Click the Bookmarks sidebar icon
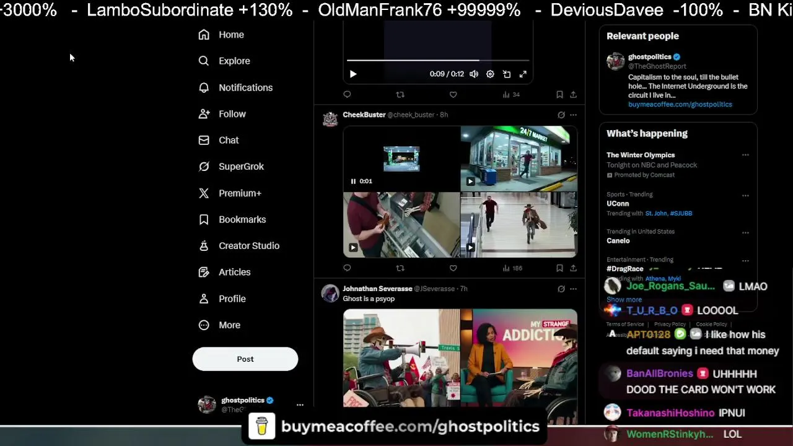793x446 pixels. point(204,219)
